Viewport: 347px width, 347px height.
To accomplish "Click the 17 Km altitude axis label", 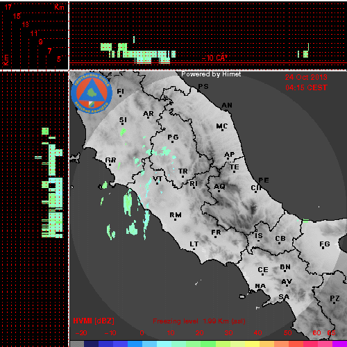I will 8,7.
